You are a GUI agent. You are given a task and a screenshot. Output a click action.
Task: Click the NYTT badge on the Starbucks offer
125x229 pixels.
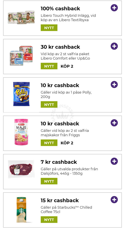[x=49, y=220]
